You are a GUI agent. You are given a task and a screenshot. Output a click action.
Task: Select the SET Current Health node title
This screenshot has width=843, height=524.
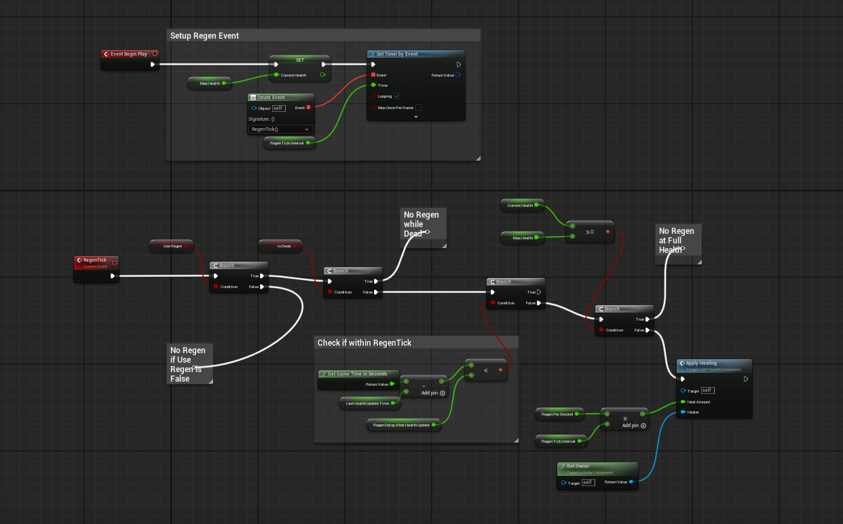tap(300, 60)
